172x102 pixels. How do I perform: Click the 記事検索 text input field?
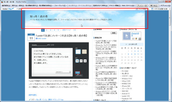click(102, 33)
